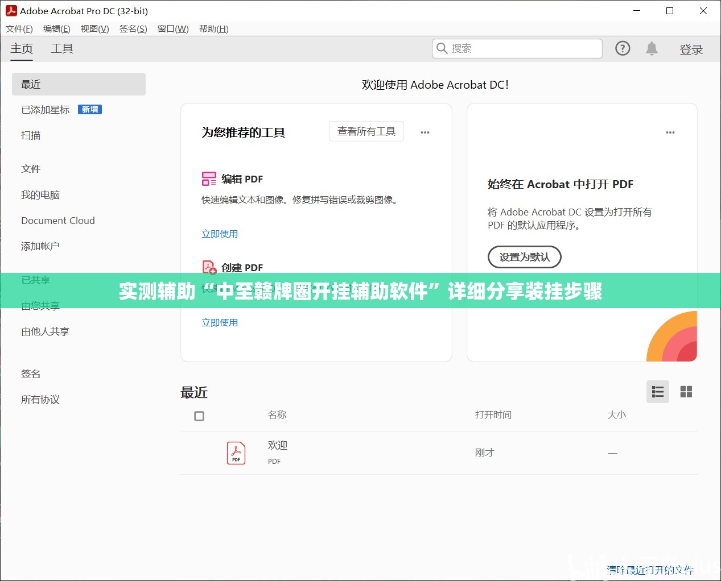Click the 欢迎 PDF file icon

pyautogui.click(x=236, y=453)
